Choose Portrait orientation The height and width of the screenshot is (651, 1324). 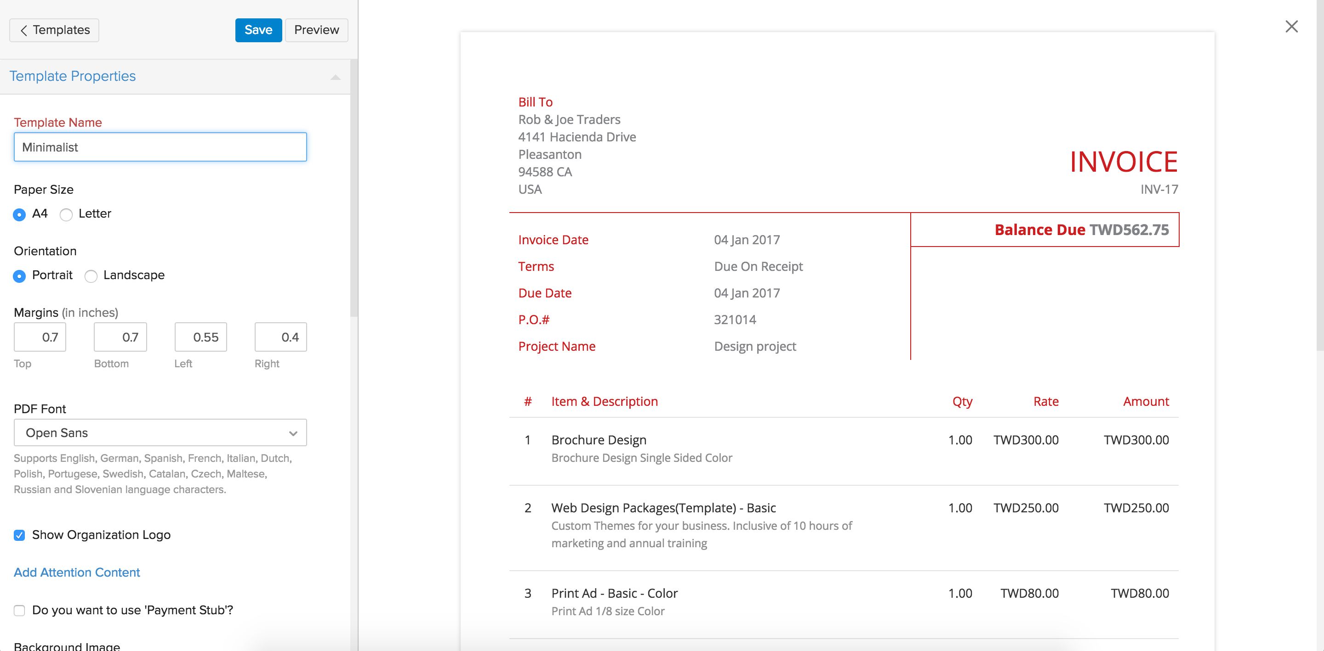pos(19,276)
